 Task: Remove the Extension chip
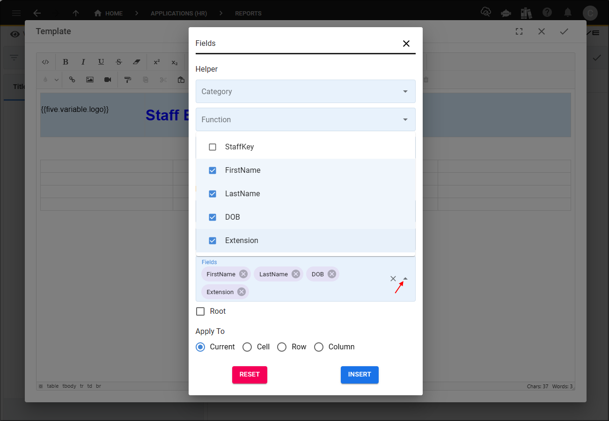click(x=241, y=292)
